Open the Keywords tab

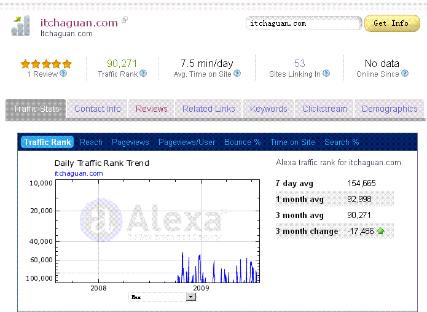pos(268,109)
